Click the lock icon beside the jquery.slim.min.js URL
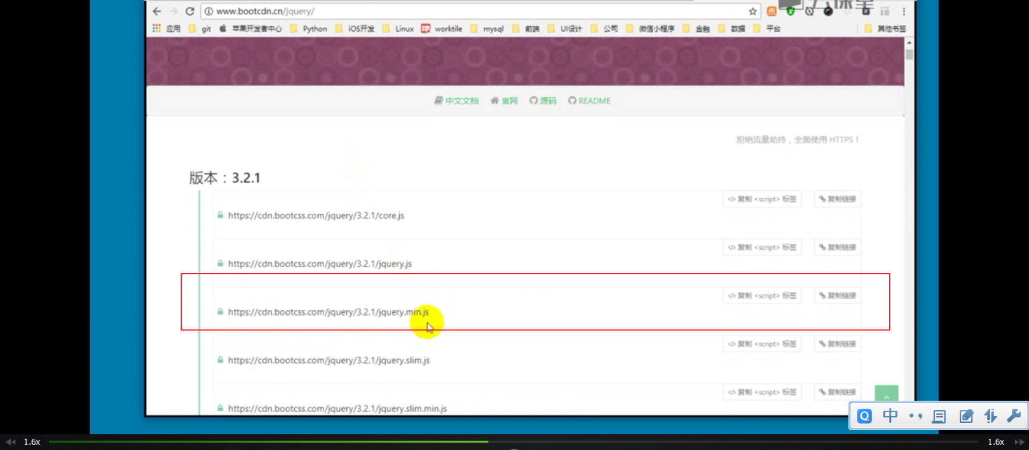1029x450 pixels. [x=220, y=408]
